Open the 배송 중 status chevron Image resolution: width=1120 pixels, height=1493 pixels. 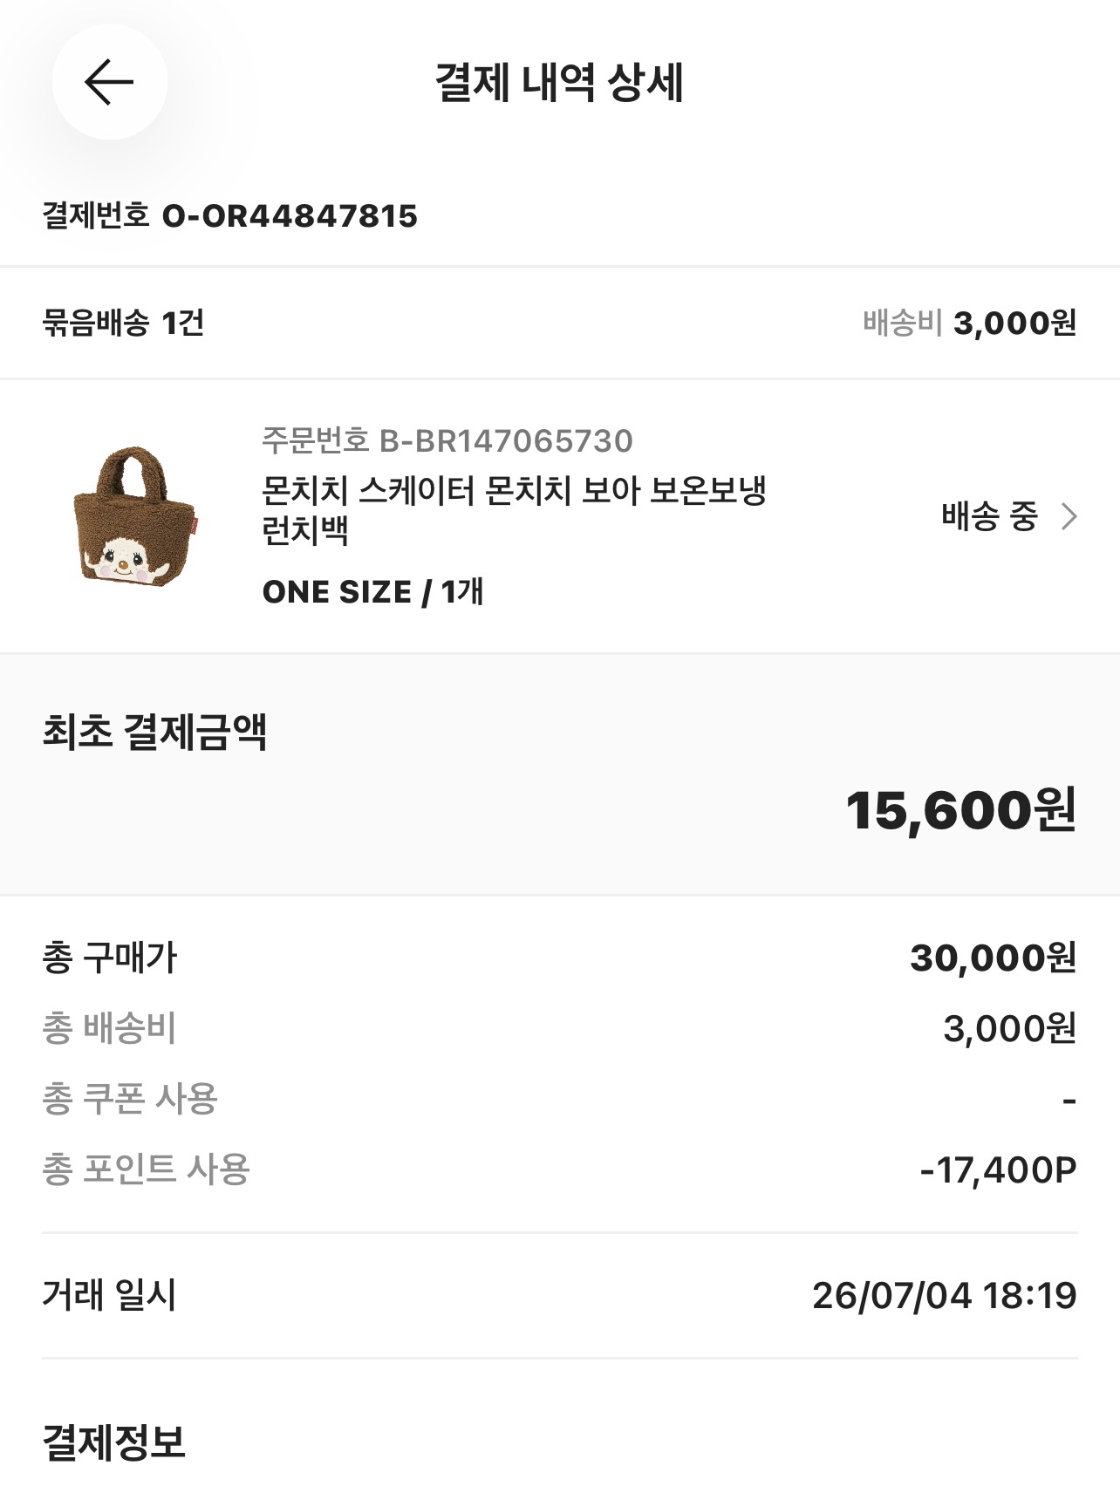(1069, 516)
